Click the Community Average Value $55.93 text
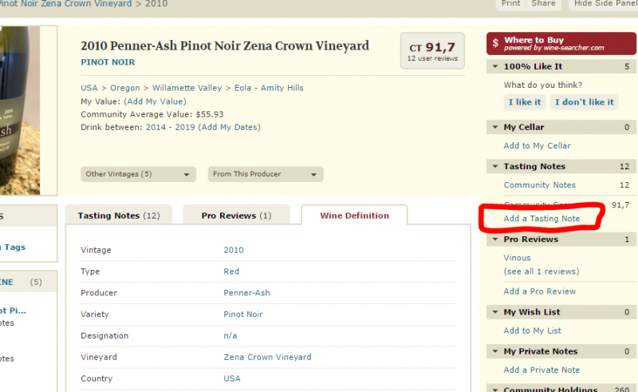The image size is (638, 392). [x=152, y=114]
